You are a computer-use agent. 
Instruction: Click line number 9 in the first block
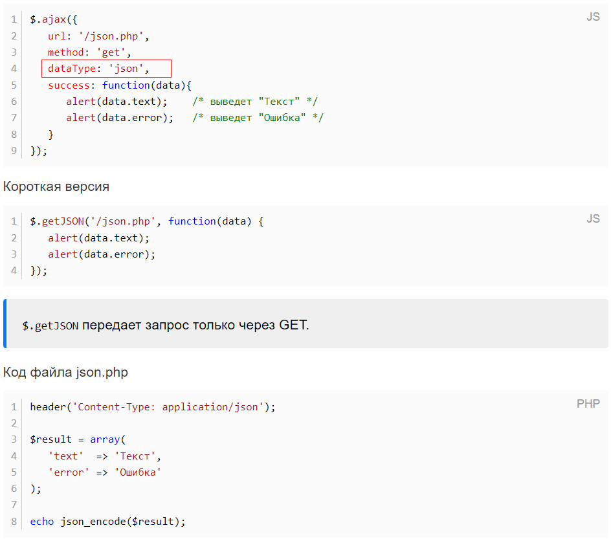[x=14, y=151]
